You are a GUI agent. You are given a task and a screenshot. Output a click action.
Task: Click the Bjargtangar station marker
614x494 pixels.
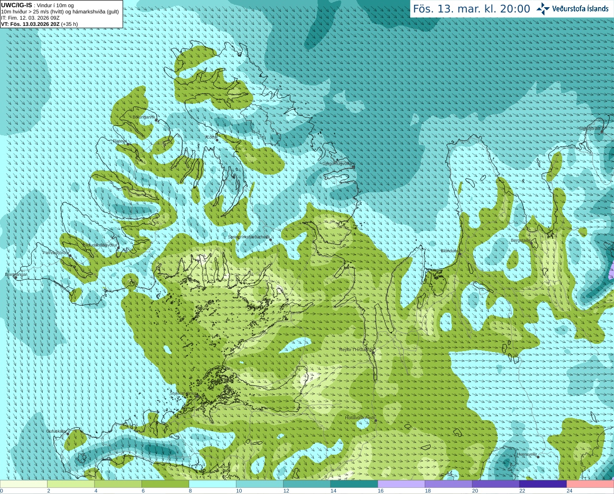click(15, 278)
